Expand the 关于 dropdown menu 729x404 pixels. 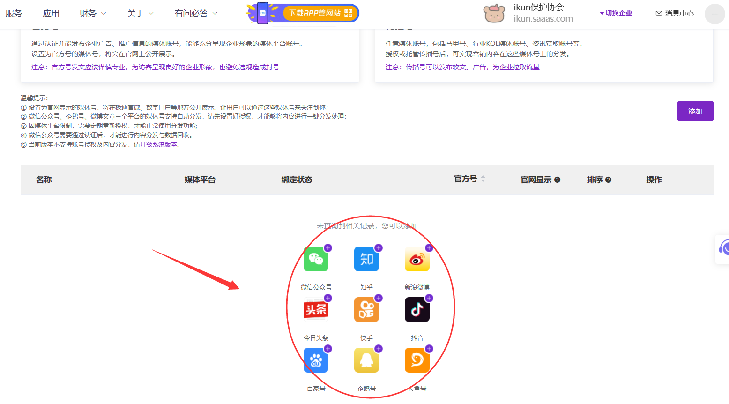coord(140,14)
